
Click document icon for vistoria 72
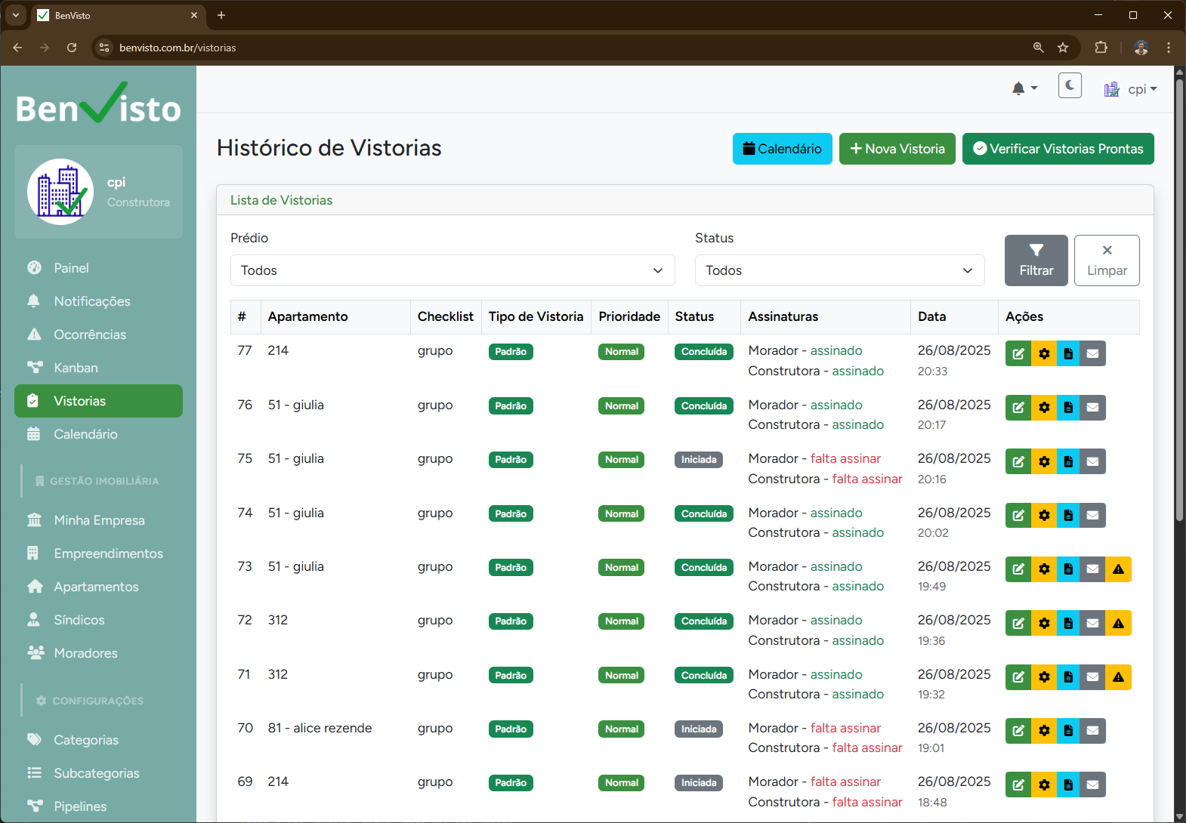coord(1068,623)
